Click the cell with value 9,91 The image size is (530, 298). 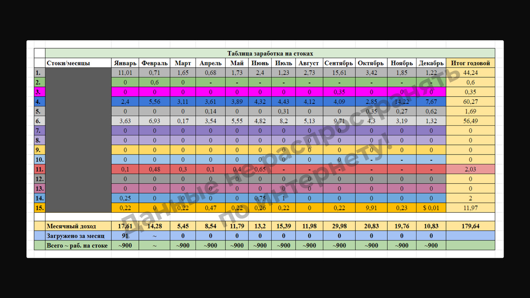(x=371, y=208)
